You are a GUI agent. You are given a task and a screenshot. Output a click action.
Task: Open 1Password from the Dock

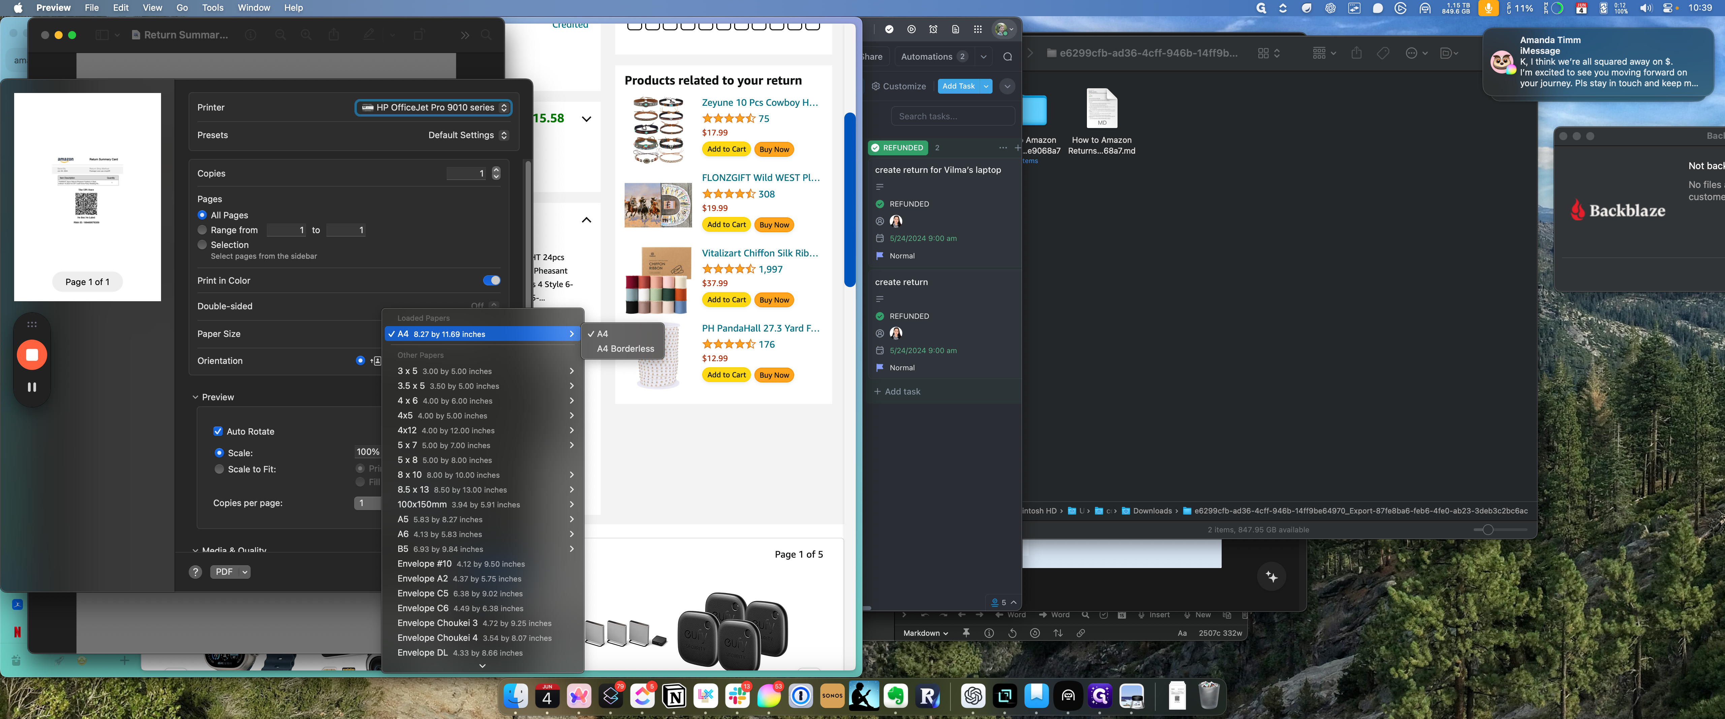coord(800,696)
